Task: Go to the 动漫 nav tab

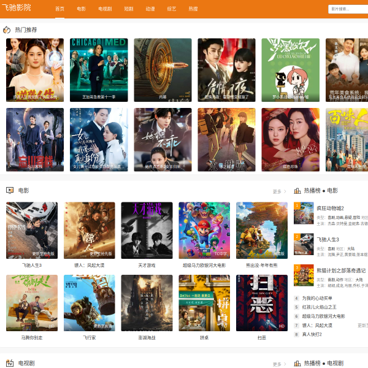Action: [x=150, y=9]
